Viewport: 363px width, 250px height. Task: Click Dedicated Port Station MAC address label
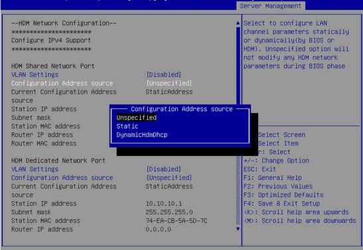click(46, 221)
